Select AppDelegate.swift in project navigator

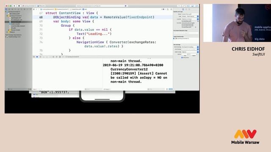[16, 18]
